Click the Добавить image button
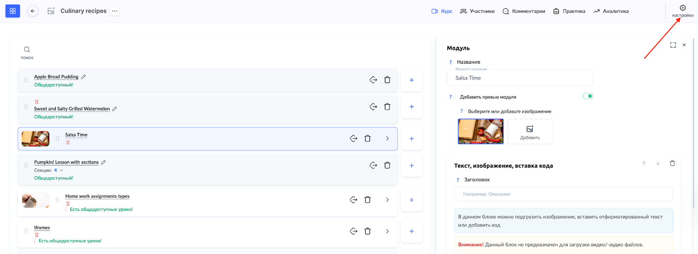 pos(530,132)
